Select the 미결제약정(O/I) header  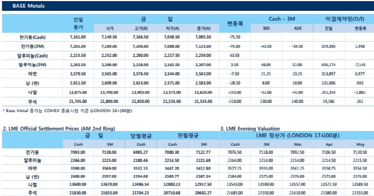point(345,19)
